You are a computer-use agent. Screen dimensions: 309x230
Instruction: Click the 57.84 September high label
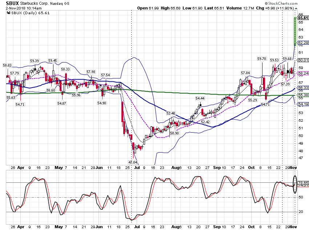[245, 73]
